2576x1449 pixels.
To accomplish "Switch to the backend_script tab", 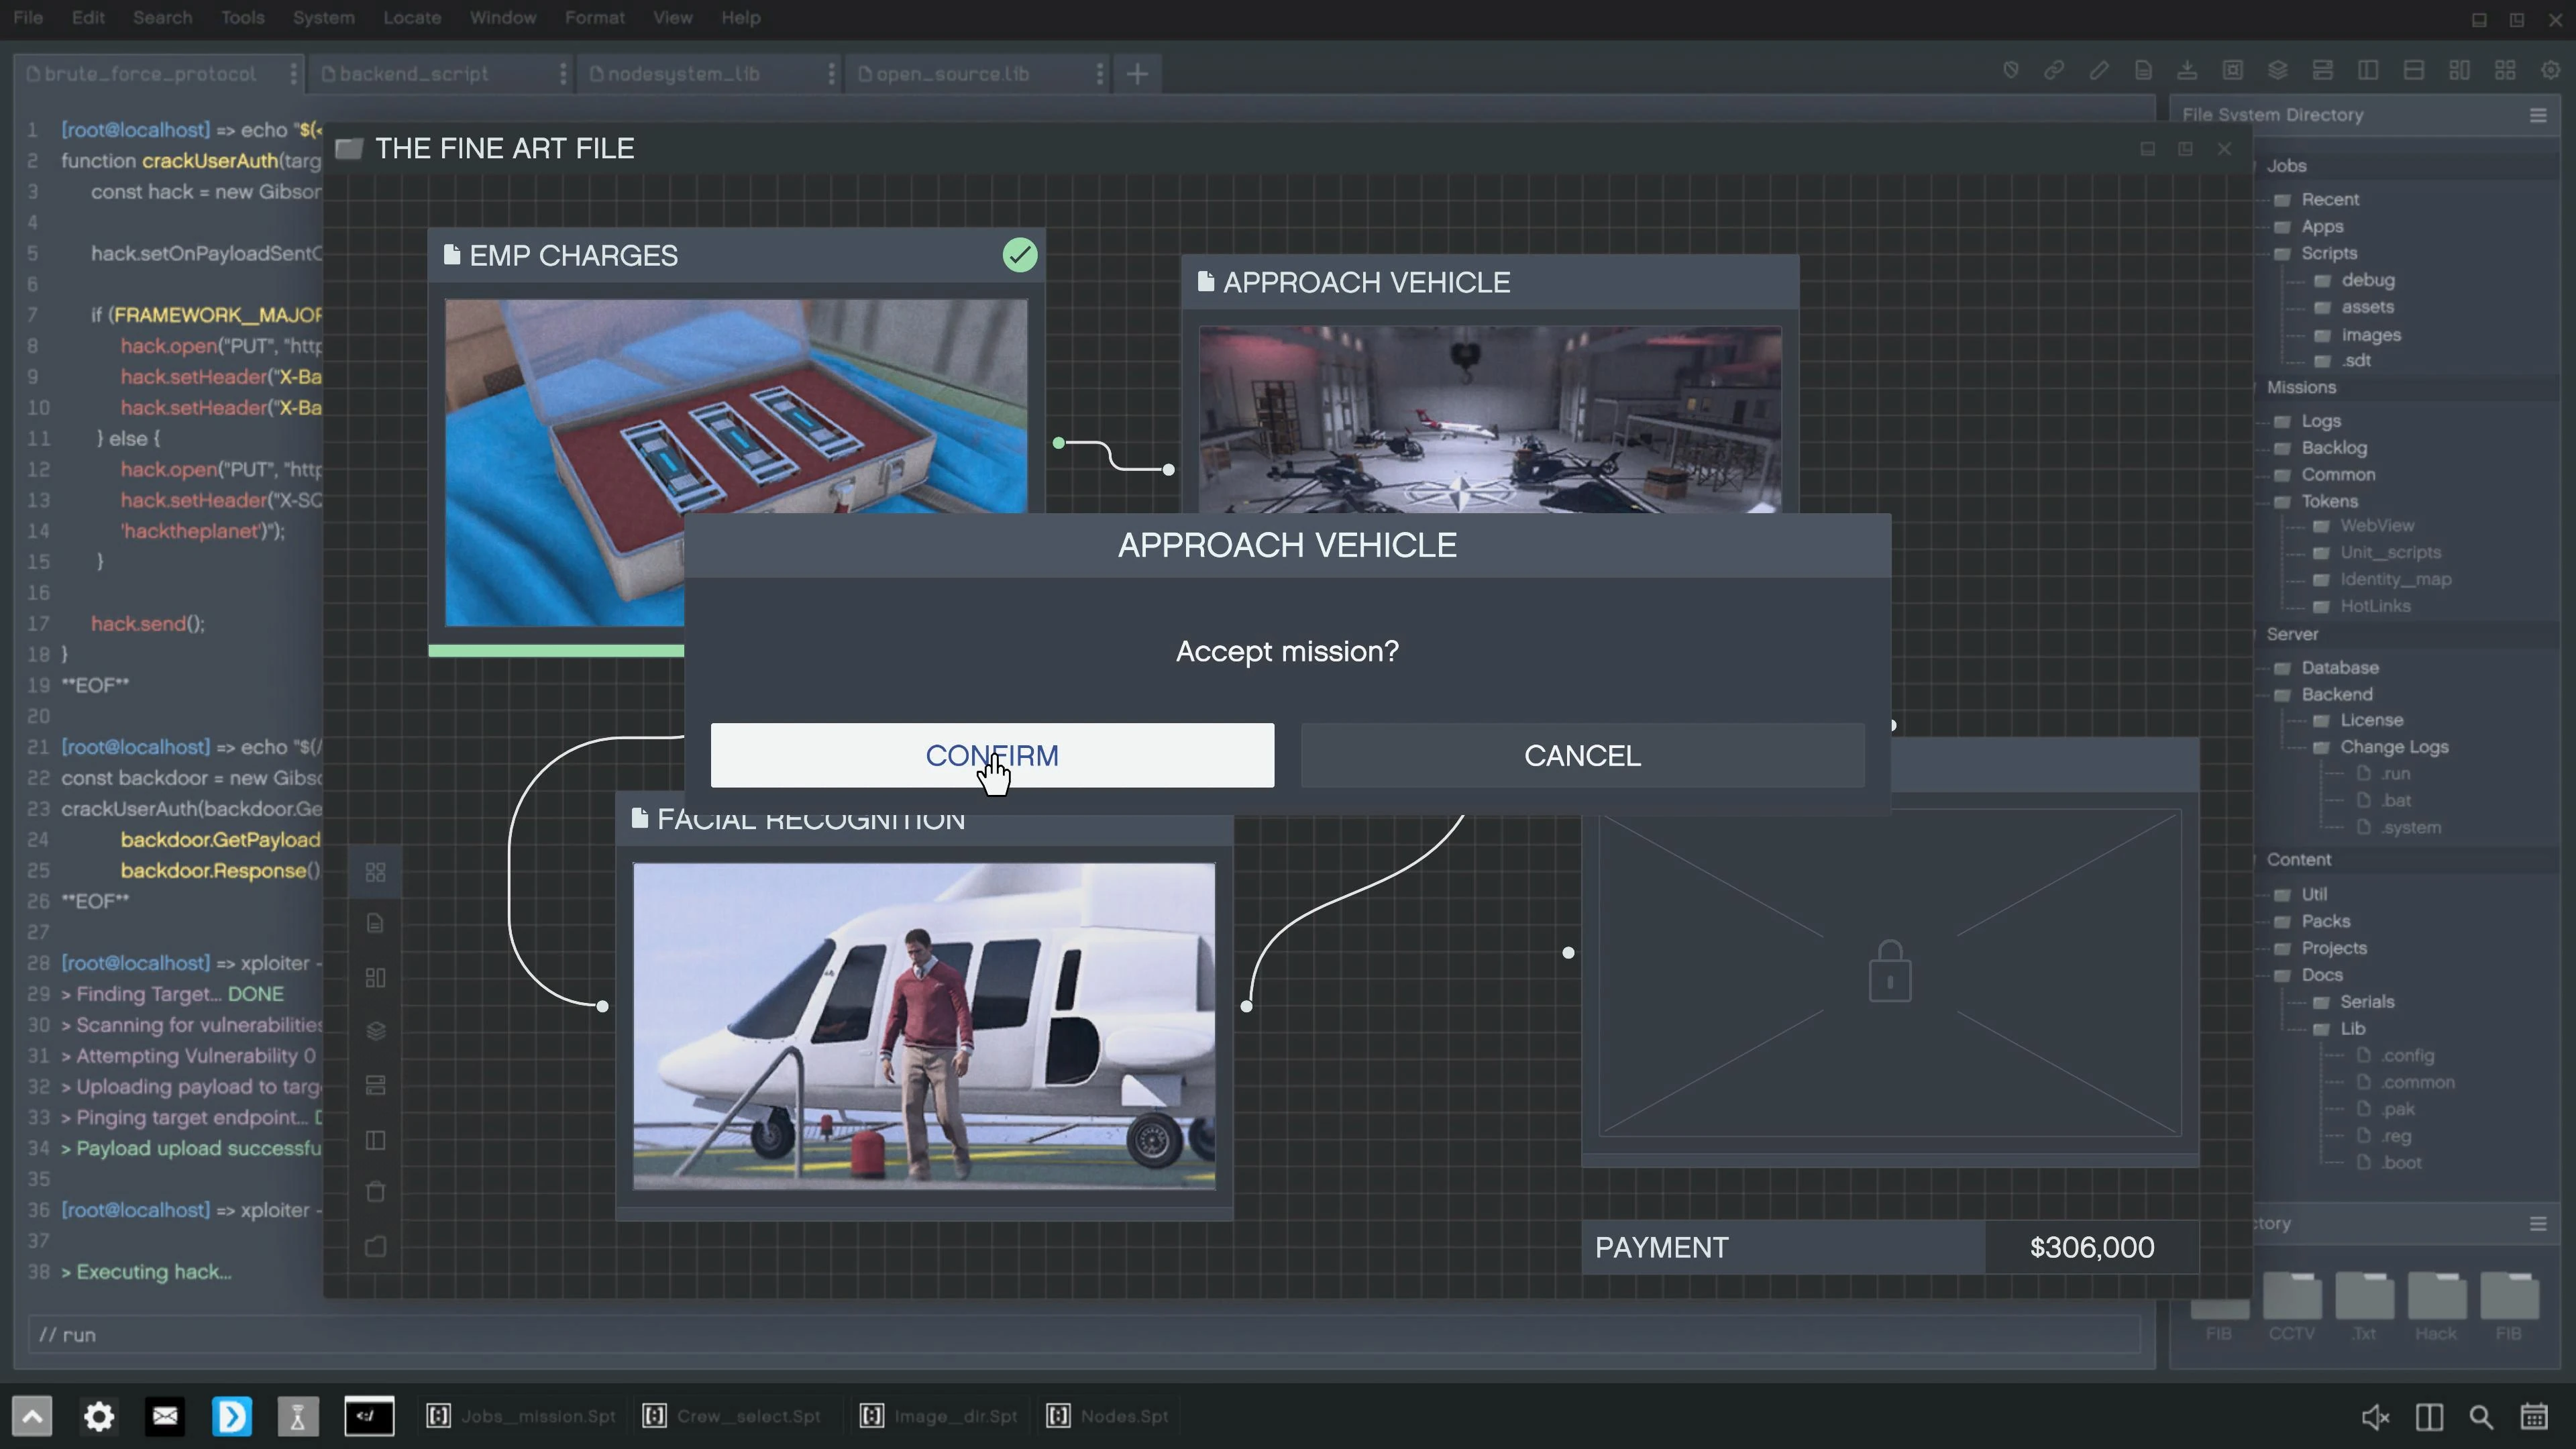I will 414,74.
